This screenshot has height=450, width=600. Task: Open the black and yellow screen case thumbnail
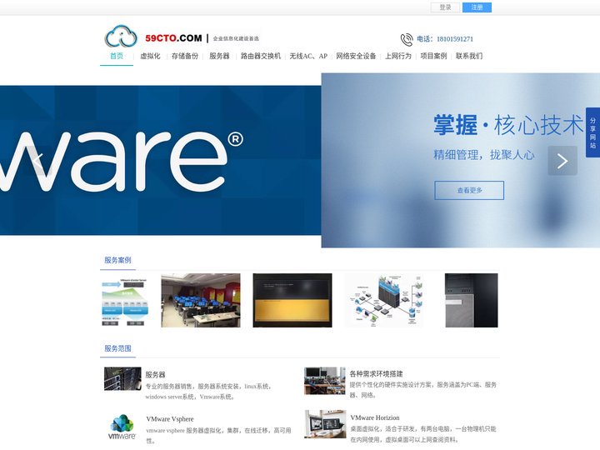click(292, 300)
